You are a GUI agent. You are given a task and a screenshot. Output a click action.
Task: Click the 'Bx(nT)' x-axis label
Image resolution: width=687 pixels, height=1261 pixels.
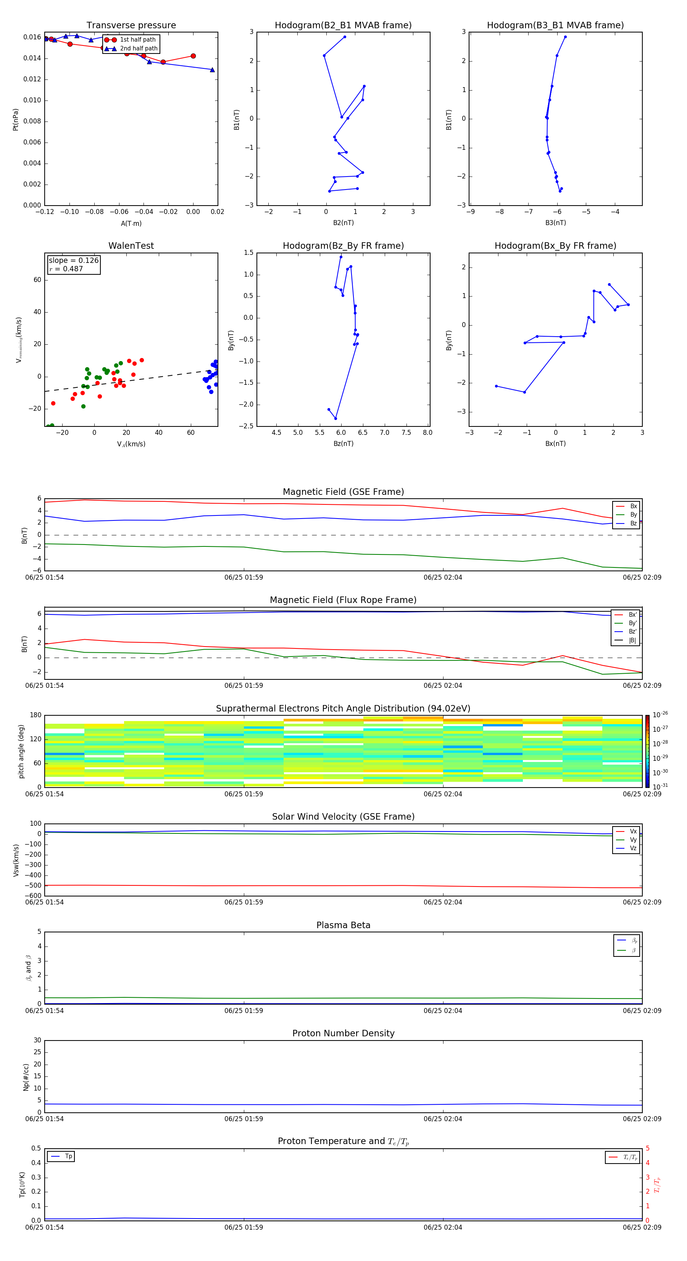pos(555,444)
